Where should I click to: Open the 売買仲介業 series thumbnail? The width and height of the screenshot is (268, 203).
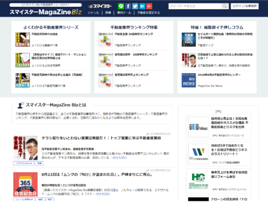point(23,80)
